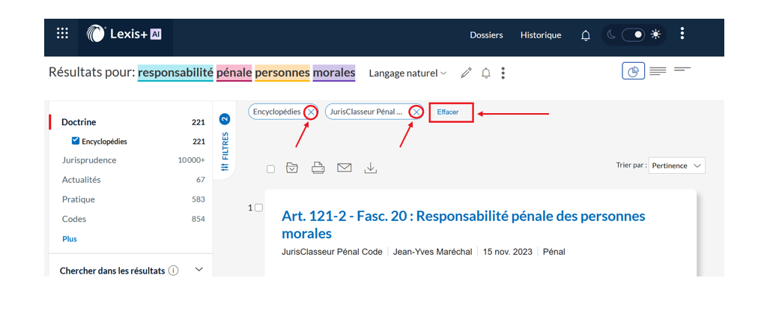776x320 pixels.
Task: Click the pencil edit search icon
Action: click(466, 73)
